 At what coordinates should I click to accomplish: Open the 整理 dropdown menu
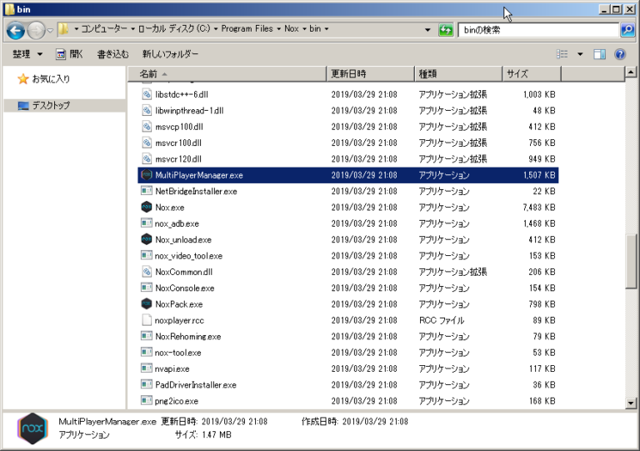pyautogui.click(x=27, y=54)
